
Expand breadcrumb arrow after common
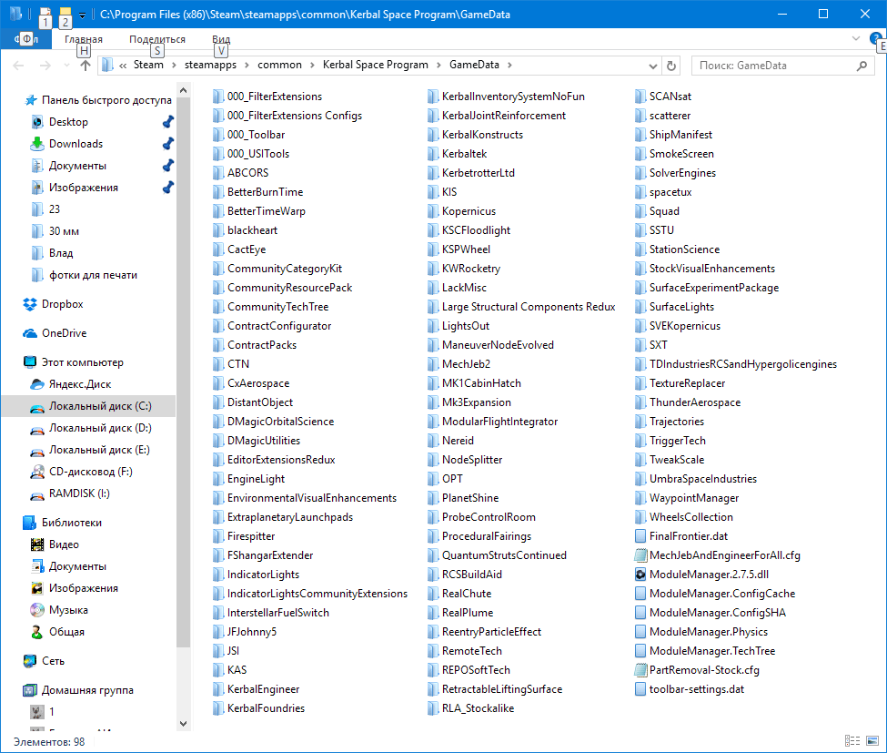tap(312, 66)
